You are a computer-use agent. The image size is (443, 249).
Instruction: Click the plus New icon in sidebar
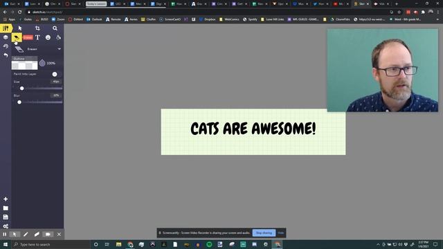(x=6, y=199)
